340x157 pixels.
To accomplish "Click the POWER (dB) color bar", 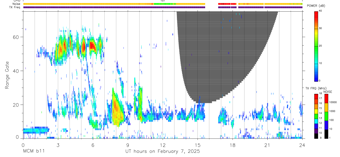I will coord(316,46).
